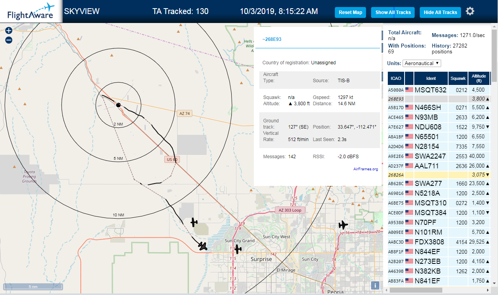Viewport: 498px width, 295px height.
Task: Select the N844EF aircraft row
Action: pos(439,252)
